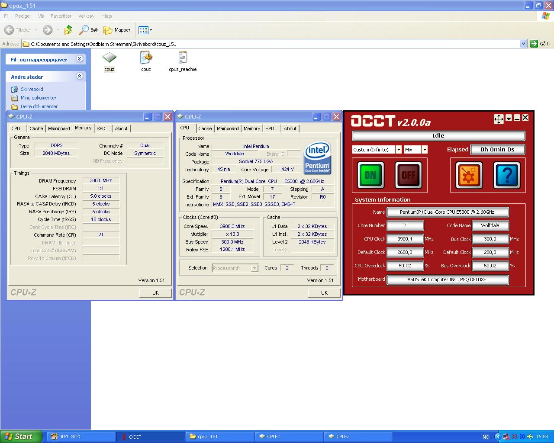Viewport: 554px width, 443px height.
Task: Open SPD tab in right CPU-Z window
Action: pos(270,128)
